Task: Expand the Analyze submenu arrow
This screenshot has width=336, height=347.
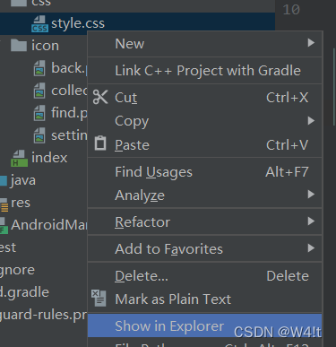Action: (x=311, y=195)
